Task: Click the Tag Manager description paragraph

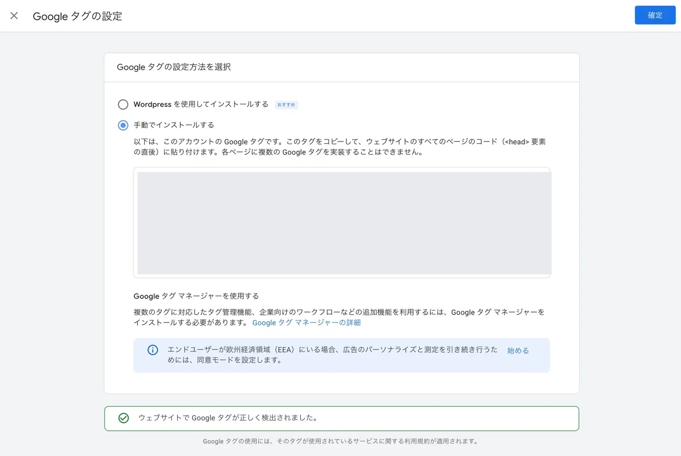Action: click(x=339, y=317)
